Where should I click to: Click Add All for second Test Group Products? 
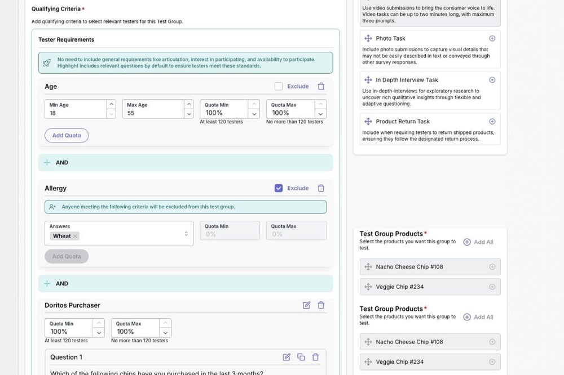478,317
